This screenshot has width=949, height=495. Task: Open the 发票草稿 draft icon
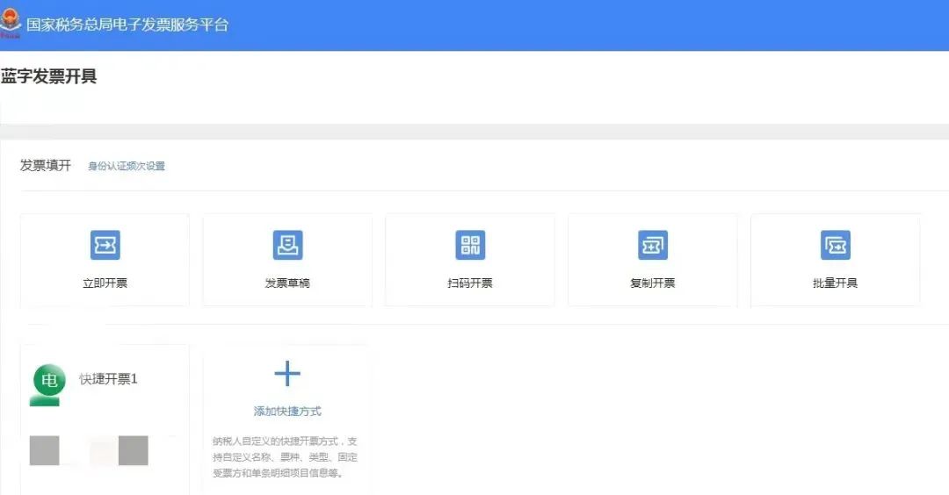(x=287, y=246)
